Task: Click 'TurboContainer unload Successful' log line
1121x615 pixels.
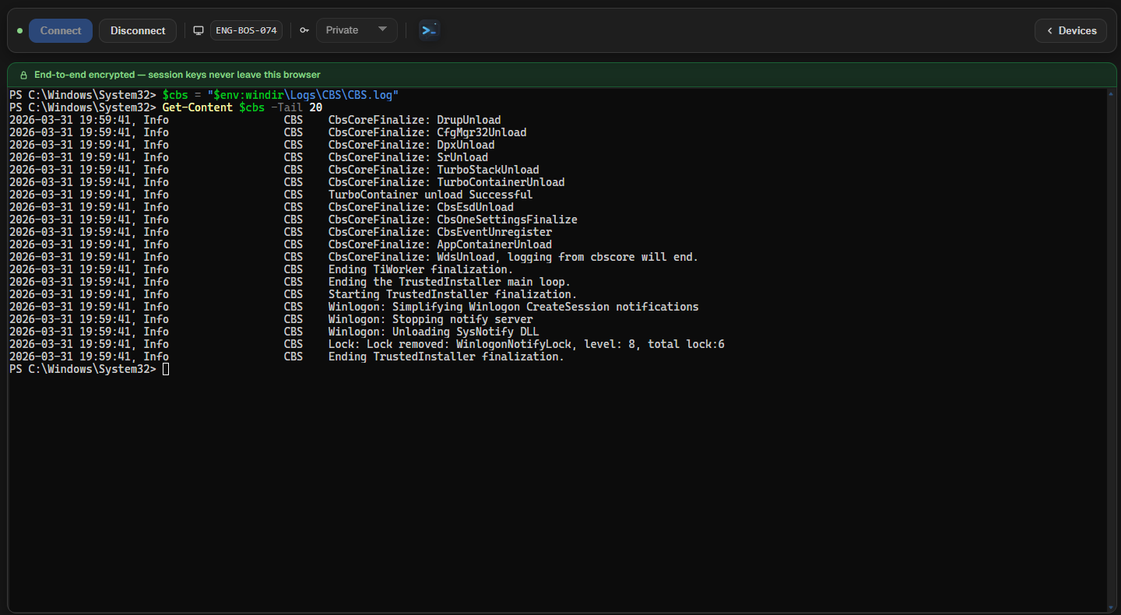Action: tap(271, 195)
